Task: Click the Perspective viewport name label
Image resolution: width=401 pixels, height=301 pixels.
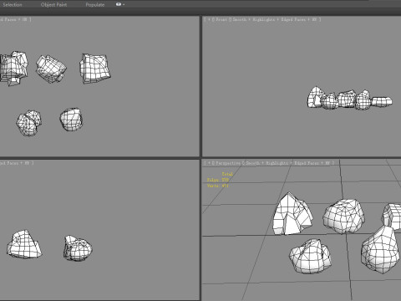Action: [x=228, y=163]
